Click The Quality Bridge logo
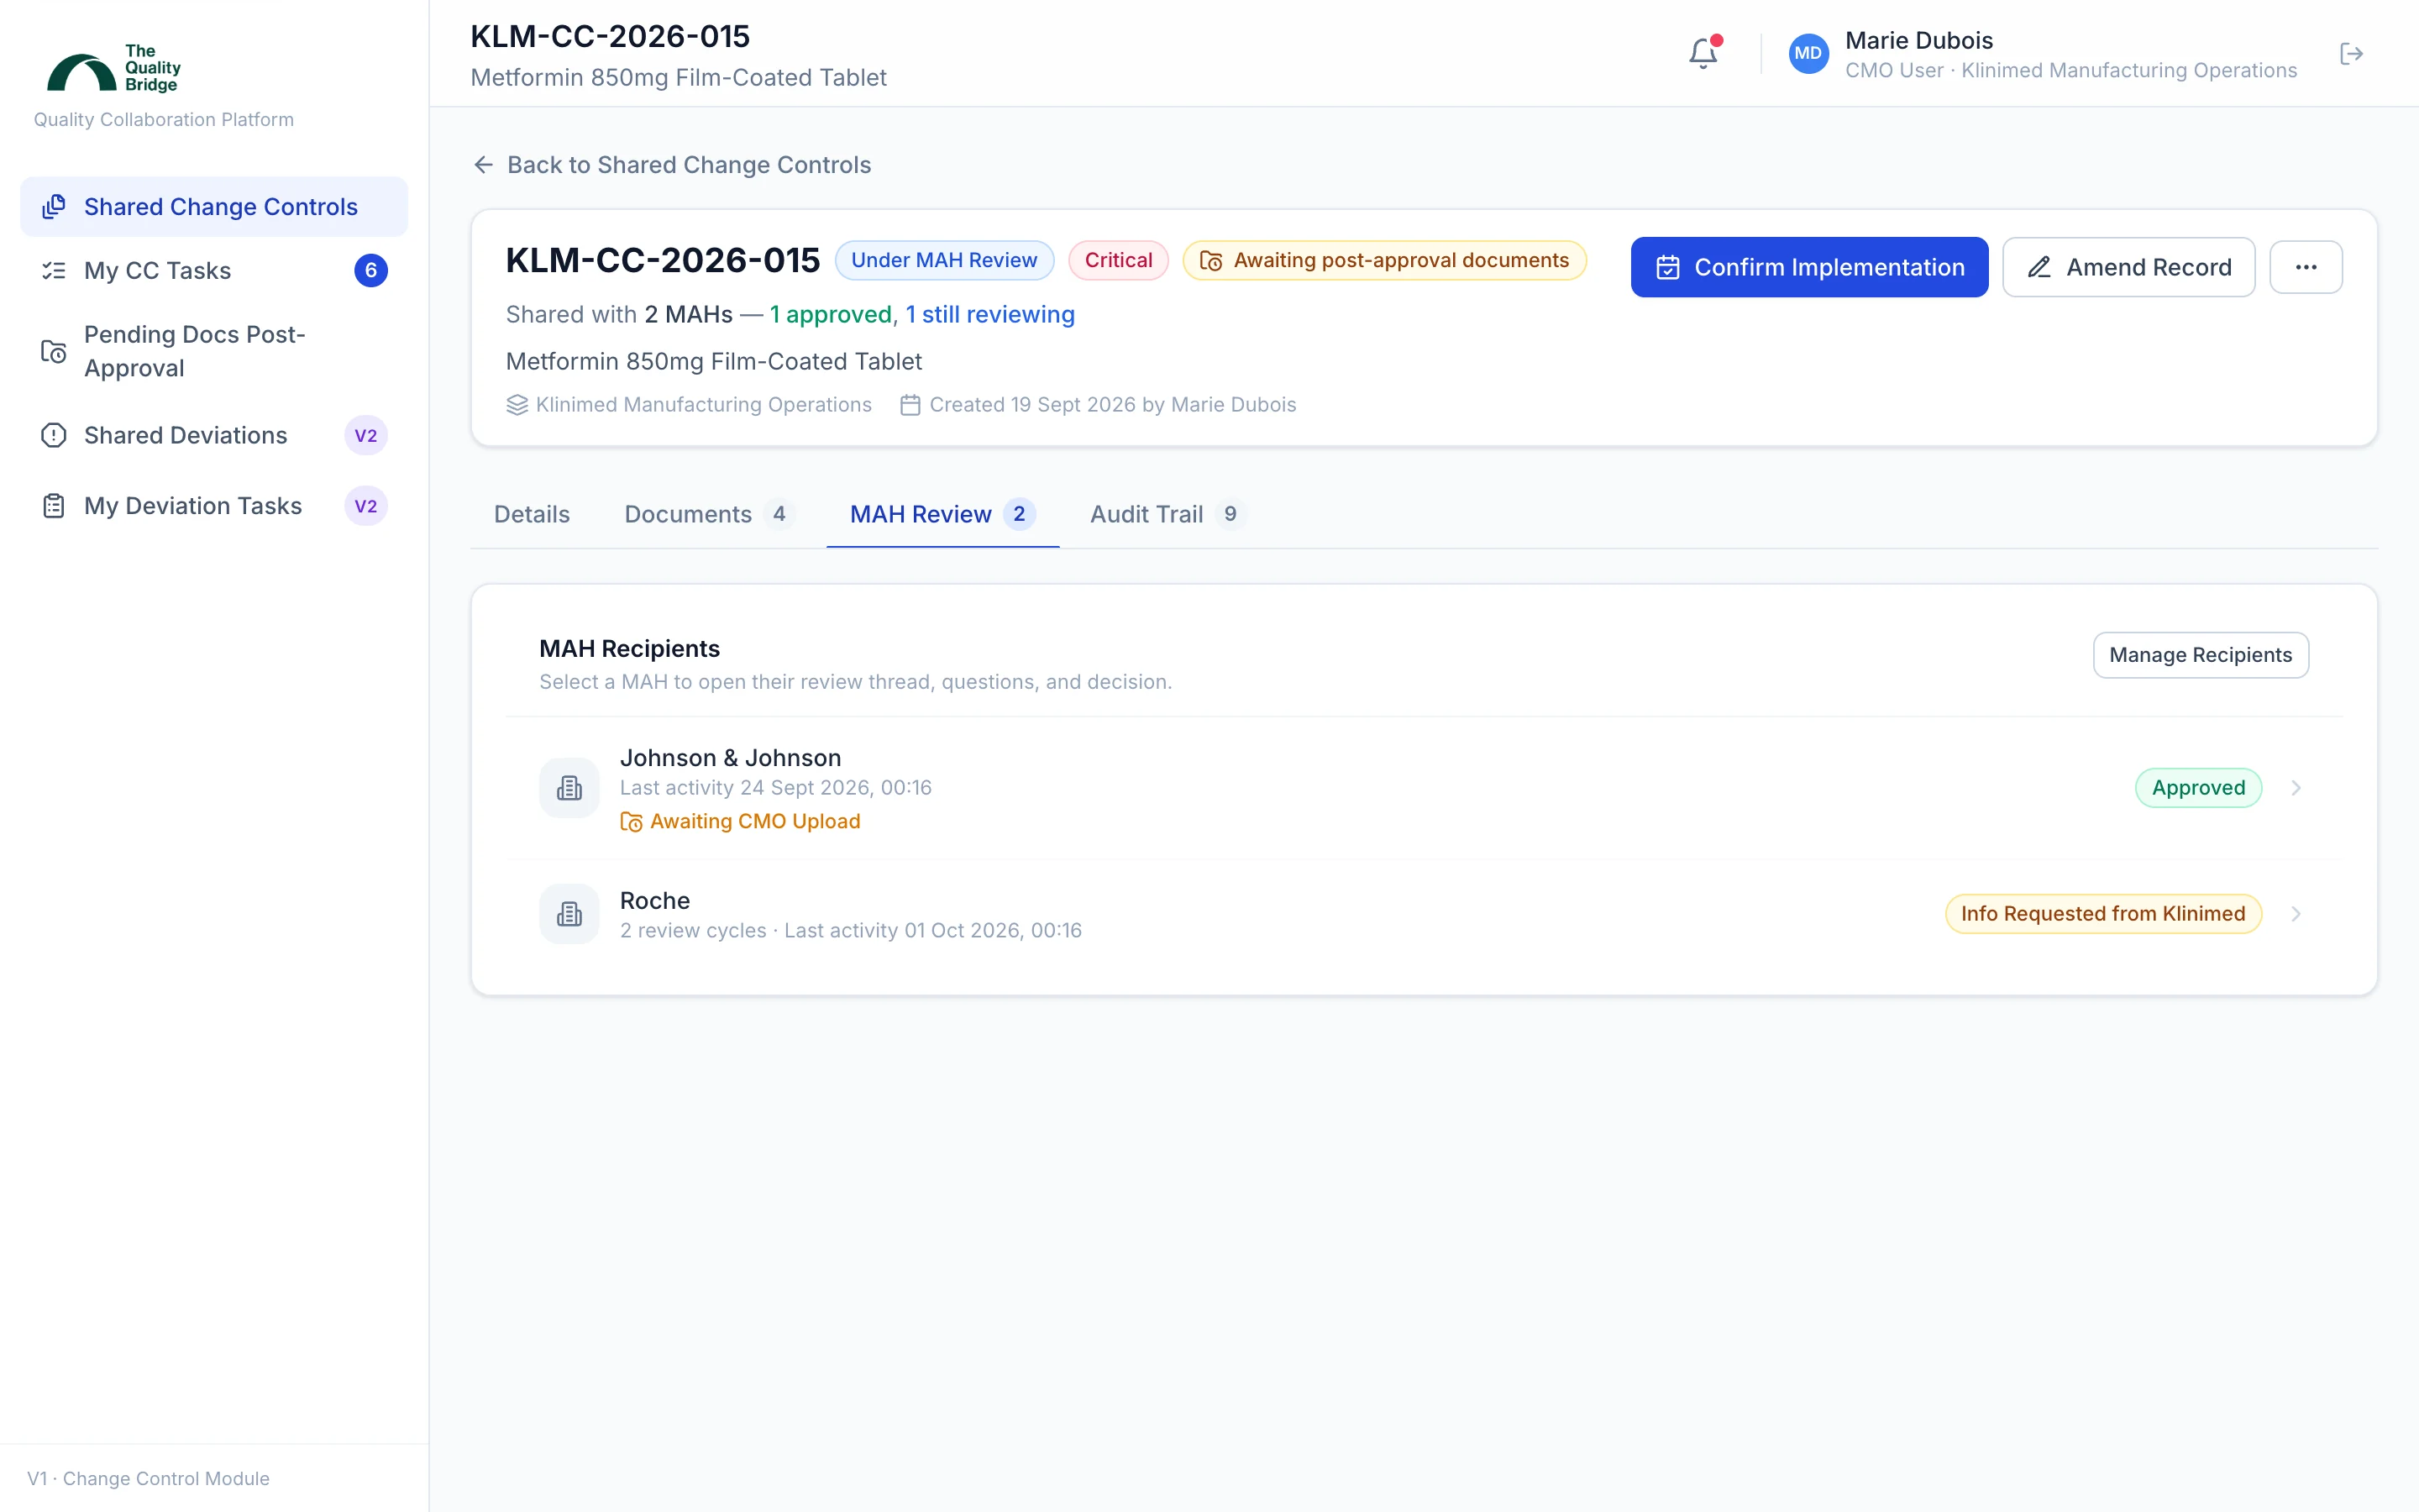The image size is (2419, 1512). tap(114, 68)
